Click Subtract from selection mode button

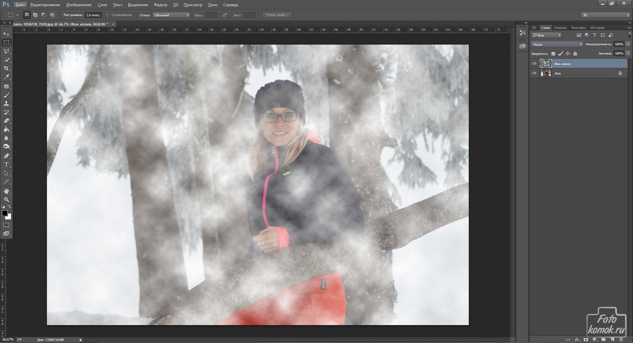(x=44, y=15)
